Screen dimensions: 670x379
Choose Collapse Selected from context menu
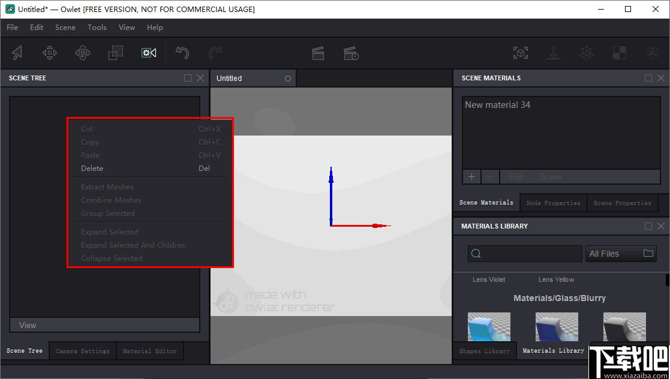(x=112, y=258)
